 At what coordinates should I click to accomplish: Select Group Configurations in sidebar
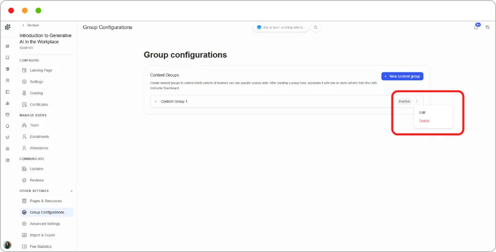tap(46, 212)
